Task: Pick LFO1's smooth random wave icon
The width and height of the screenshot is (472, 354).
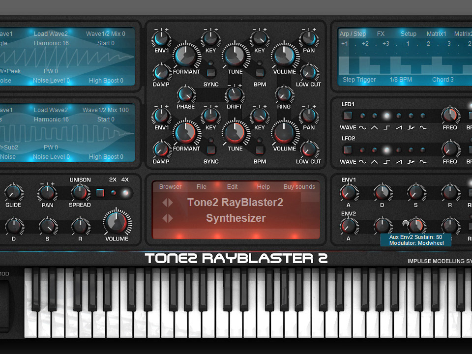Action: (423, 128)
